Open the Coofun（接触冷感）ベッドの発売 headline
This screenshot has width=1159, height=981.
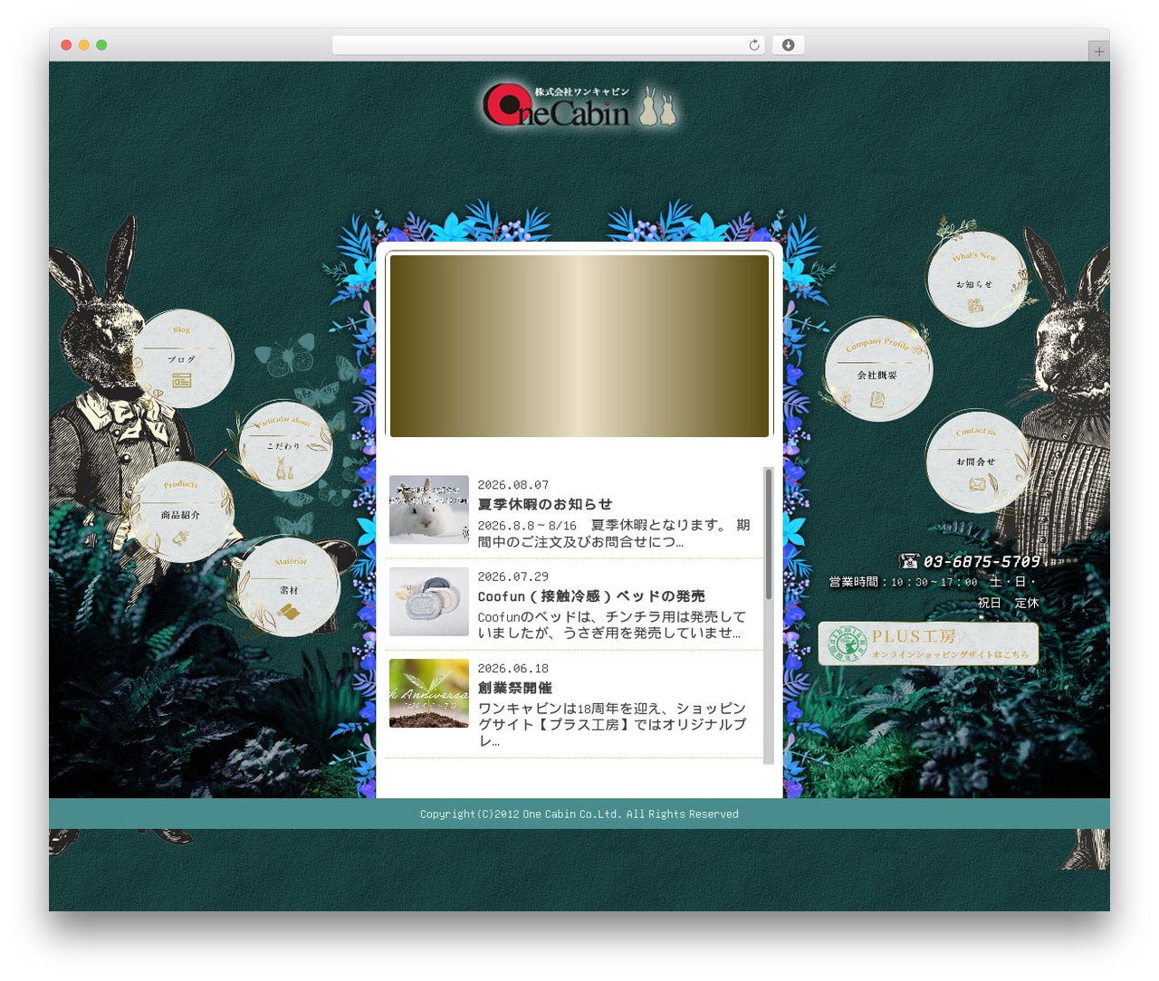click(591, 596)
